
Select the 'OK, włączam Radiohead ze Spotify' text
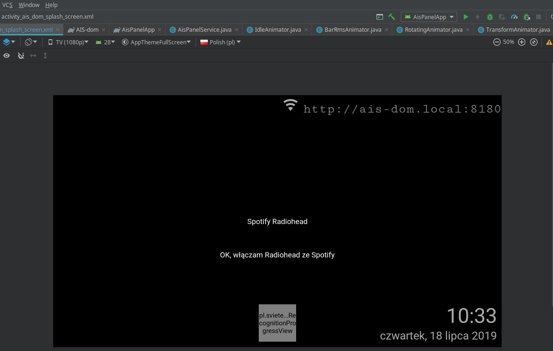[x=277, y=255]
